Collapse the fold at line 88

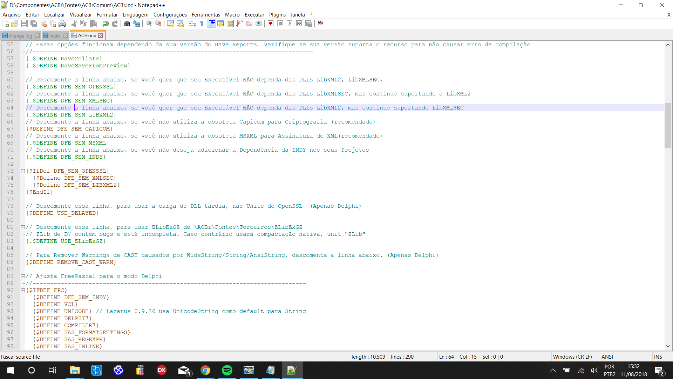pos(23,277)
